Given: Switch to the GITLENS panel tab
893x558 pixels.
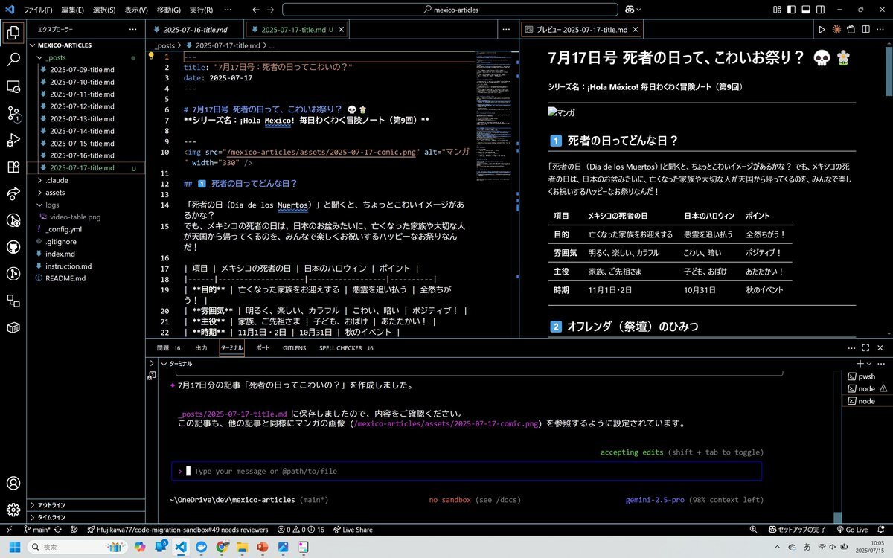Looking at the screenshot, I should pyautogui.click(x=294, y=347).
